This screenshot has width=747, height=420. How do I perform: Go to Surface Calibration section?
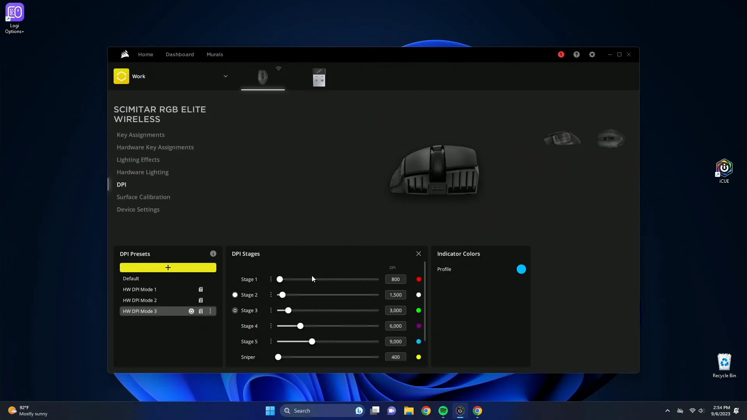pos(143,197)
